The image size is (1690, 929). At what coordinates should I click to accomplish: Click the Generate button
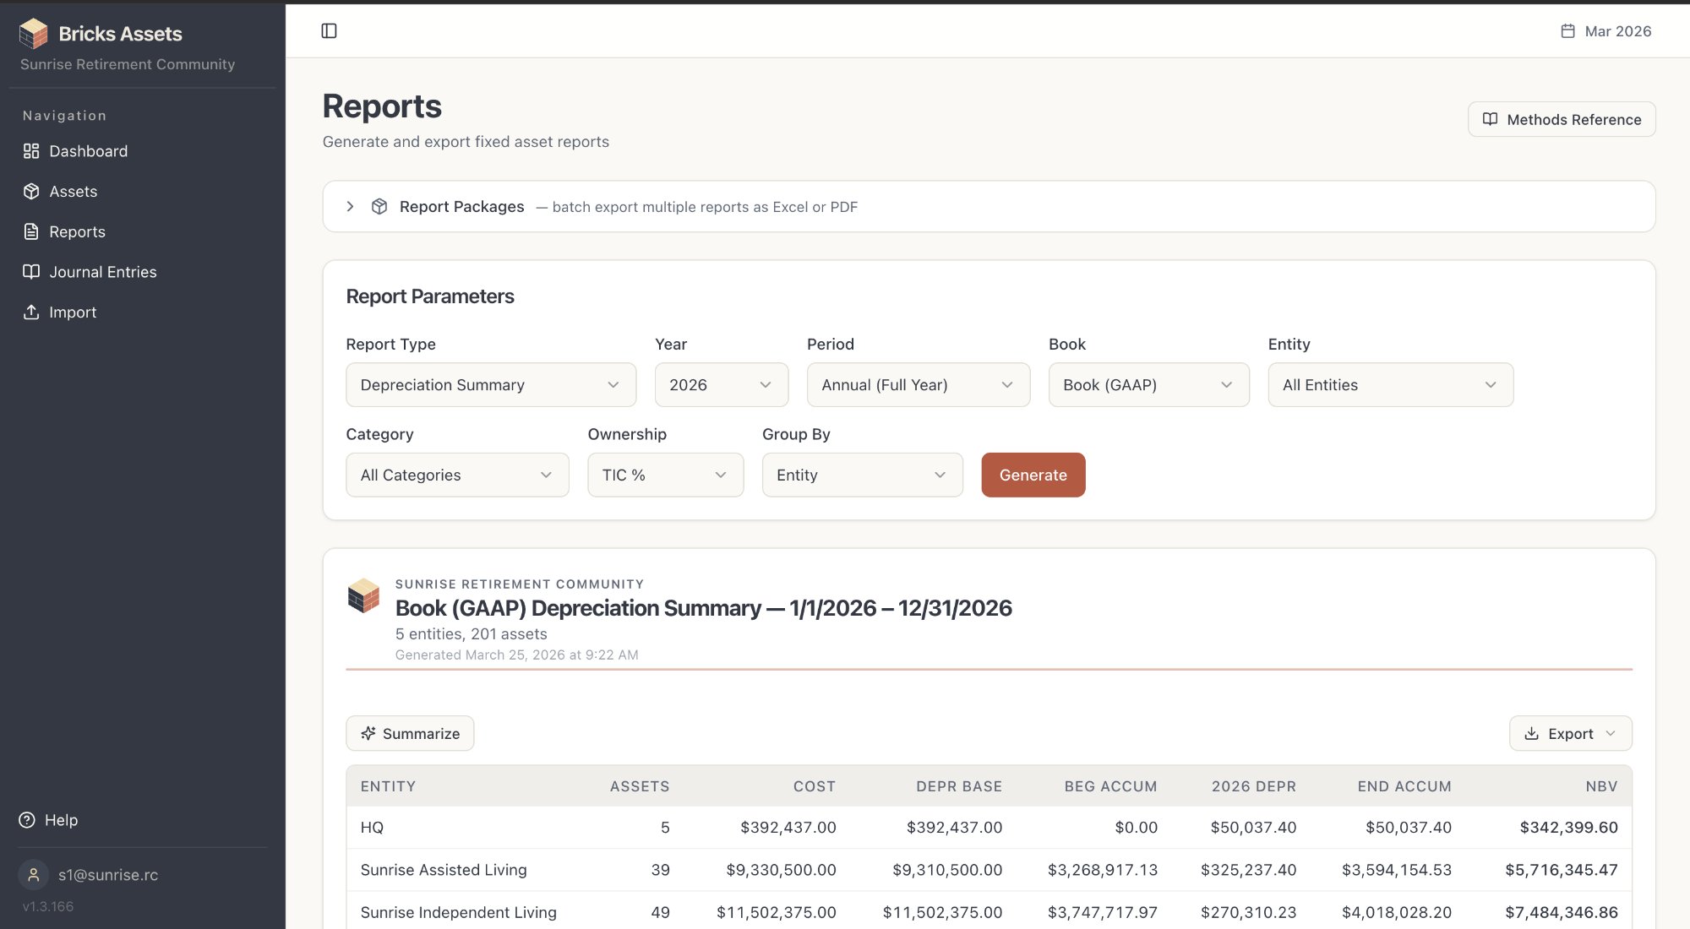pyautogui.click(x=1033, y=475)
